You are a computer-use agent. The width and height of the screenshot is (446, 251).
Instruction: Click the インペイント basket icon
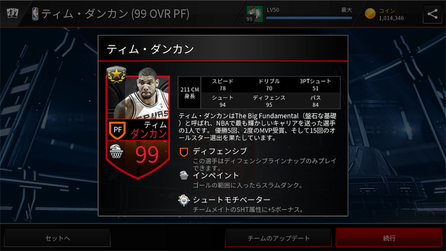tap(184, 175)
